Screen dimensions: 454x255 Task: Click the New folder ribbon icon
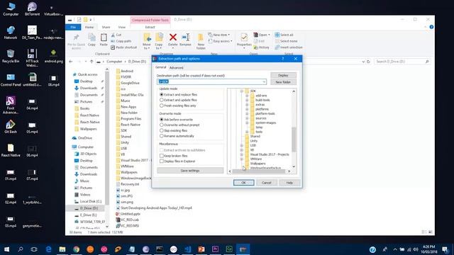(x=201, y=38)
